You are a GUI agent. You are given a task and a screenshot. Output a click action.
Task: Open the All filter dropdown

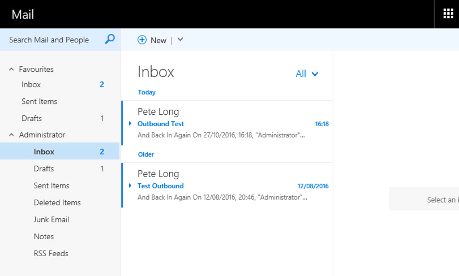pyautogui.click(x=307, y=74)
